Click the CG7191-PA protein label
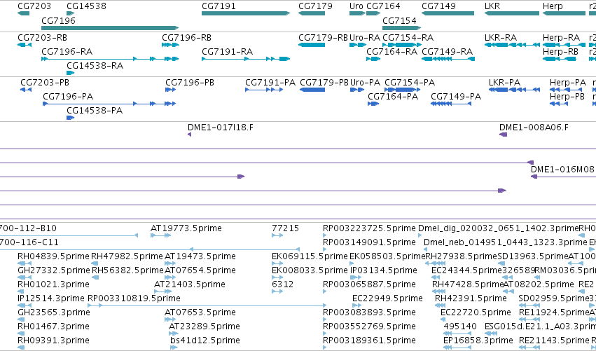The width and height of the screenshot is (596, 351). tap(270, 83)
